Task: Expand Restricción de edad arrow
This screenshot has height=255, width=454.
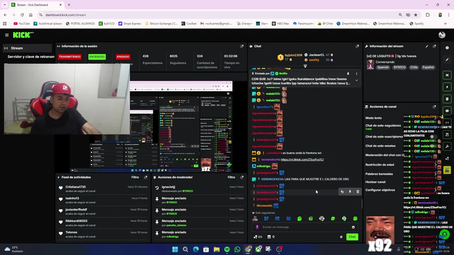Action: [x=436, y=165]
